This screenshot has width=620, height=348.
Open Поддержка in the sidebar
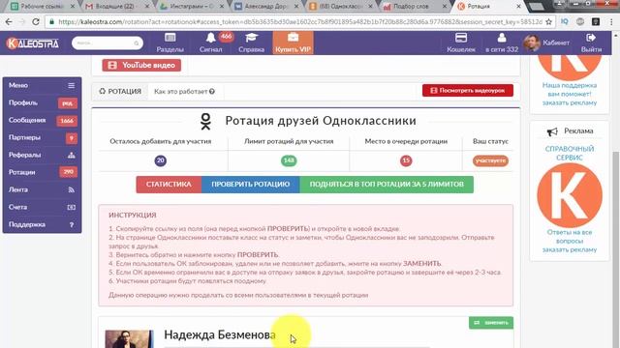tap(43, 224)
